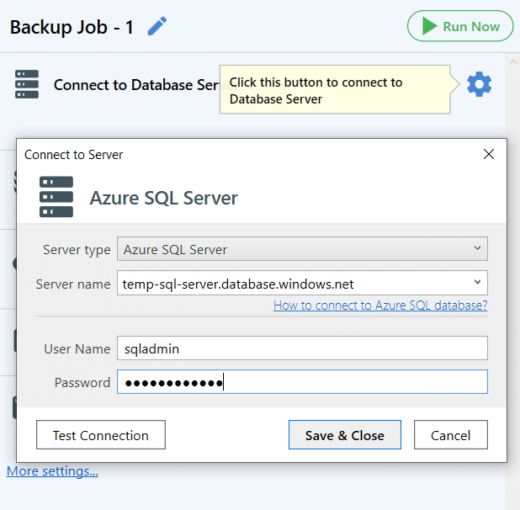Cancel the server connection dialog
Screen dimensions: 520x510
tap(450, 435)
